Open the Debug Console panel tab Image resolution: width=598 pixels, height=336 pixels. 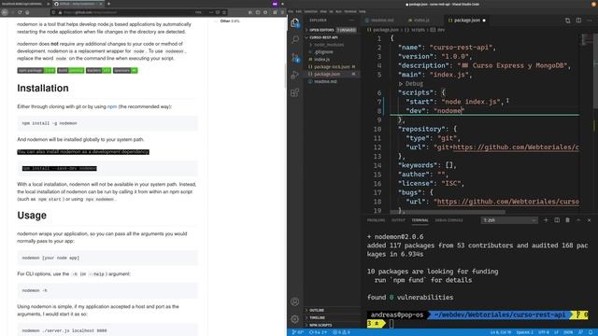[x=448, y=220]
